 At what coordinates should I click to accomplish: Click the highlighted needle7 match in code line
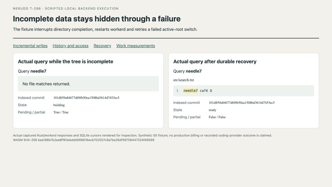tap(191, 91)
